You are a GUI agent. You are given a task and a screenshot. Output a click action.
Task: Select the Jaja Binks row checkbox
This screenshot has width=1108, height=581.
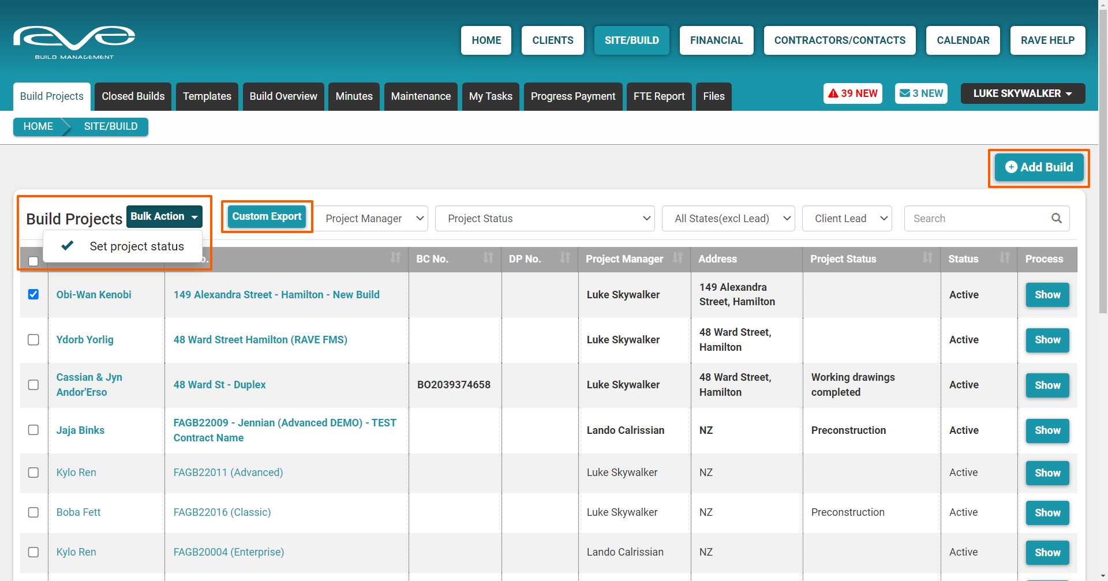pos(33,430)
